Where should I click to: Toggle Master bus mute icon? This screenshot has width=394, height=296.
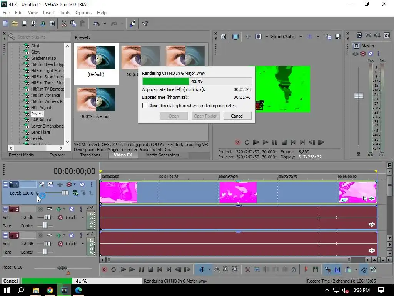(371, 54)
